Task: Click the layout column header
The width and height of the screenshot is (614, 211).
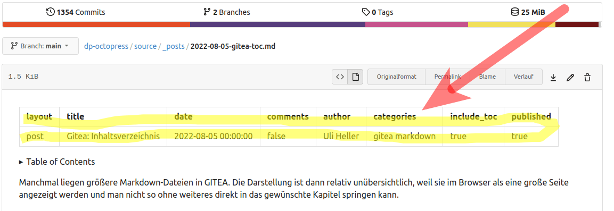Action: click(x=39, y=116)
